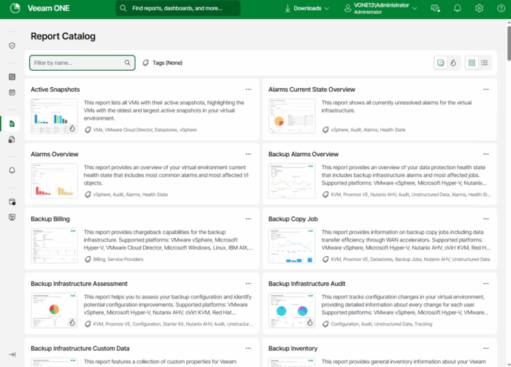511x367 pixels.
Task: Switch to grid view
Action: point(472,63)
